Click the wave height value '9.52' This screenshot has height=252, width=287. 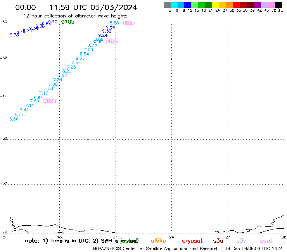tap(107, 31)
